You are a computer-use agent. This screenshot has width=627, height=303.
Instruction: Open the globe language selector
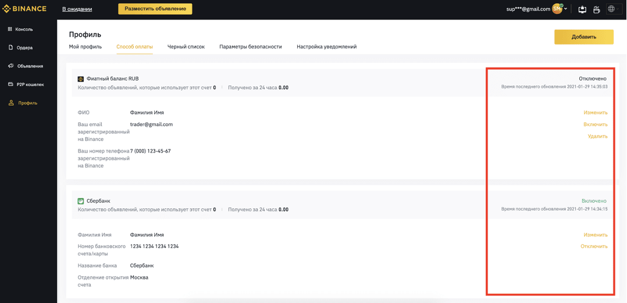(x=614, y=9)
